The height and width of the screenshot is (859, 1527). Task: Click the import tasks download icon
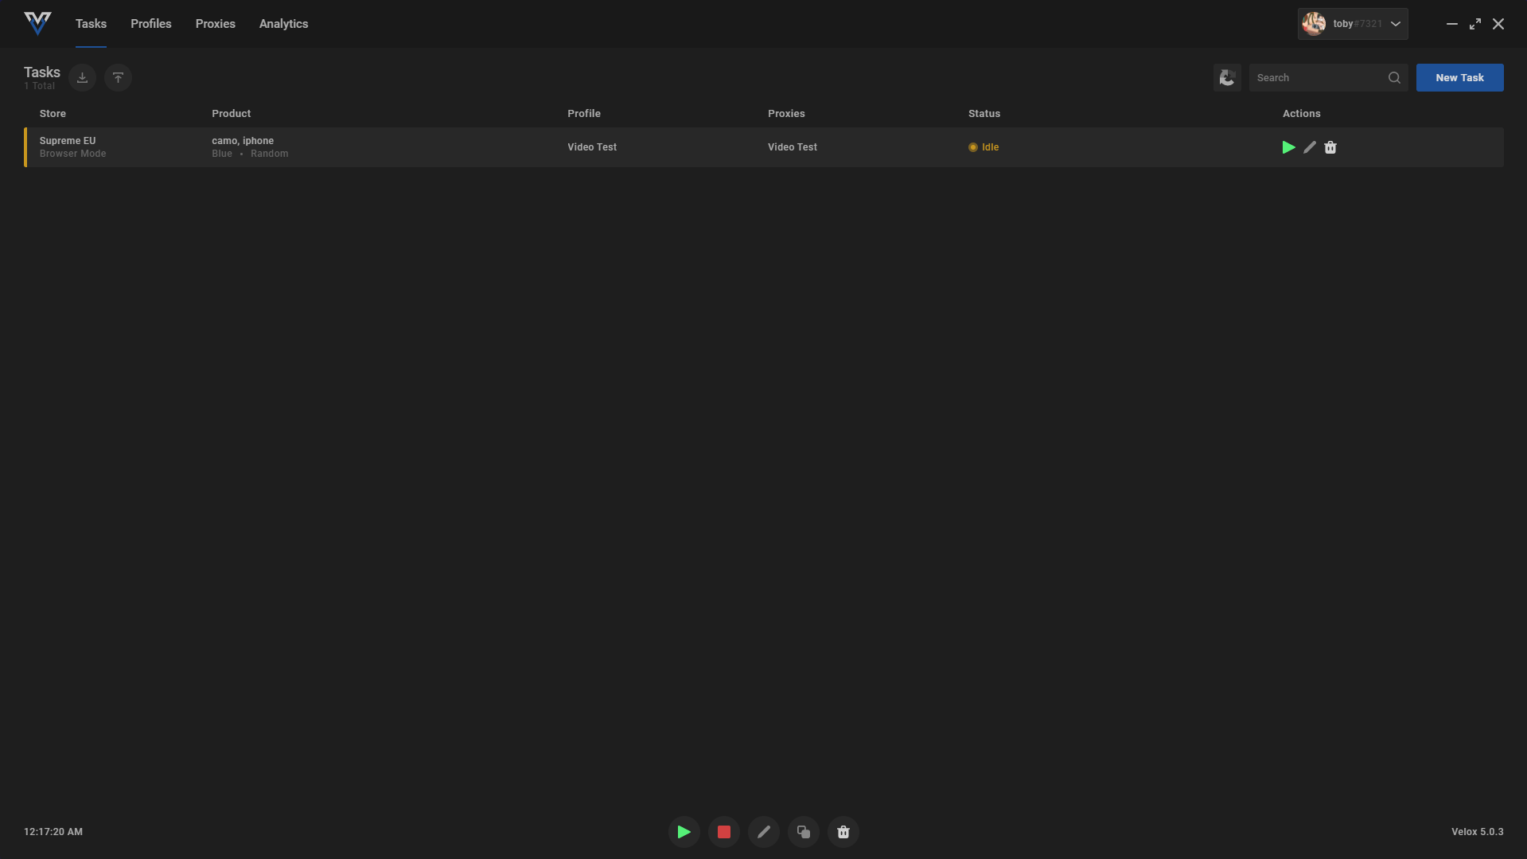82,78
